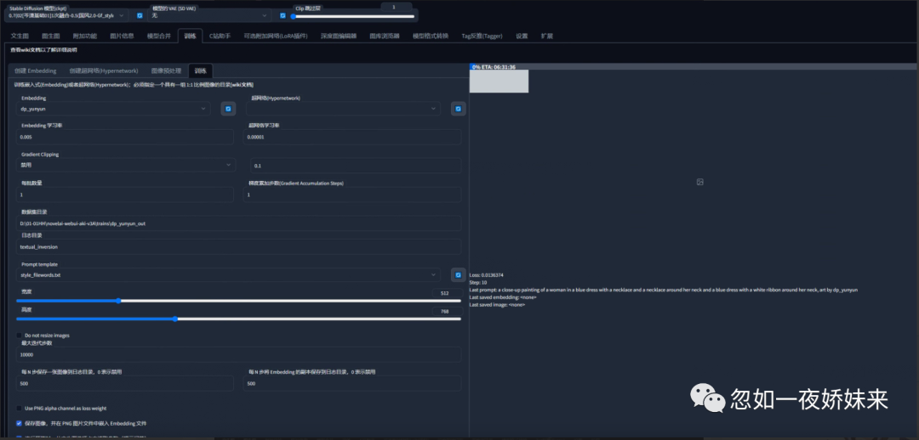Open the C站助手 tab
The image size is (919, 440).
click(220, 36)
